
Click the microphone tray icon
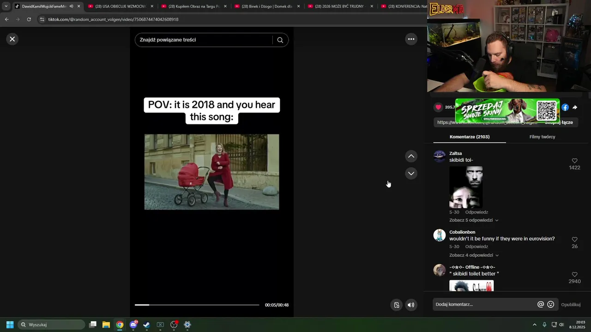click(x=544, y=325)
